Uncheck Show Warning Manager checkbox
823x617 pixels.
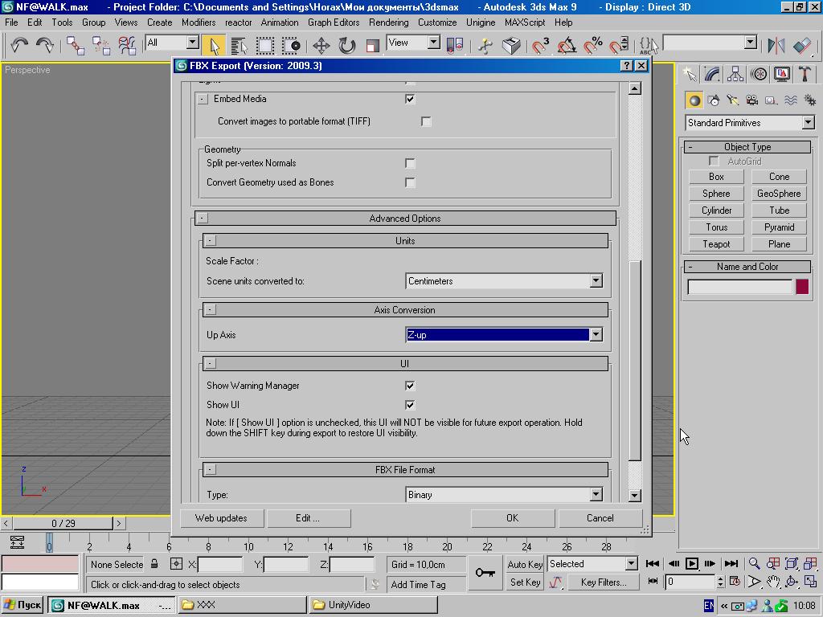tap(410, 386)
